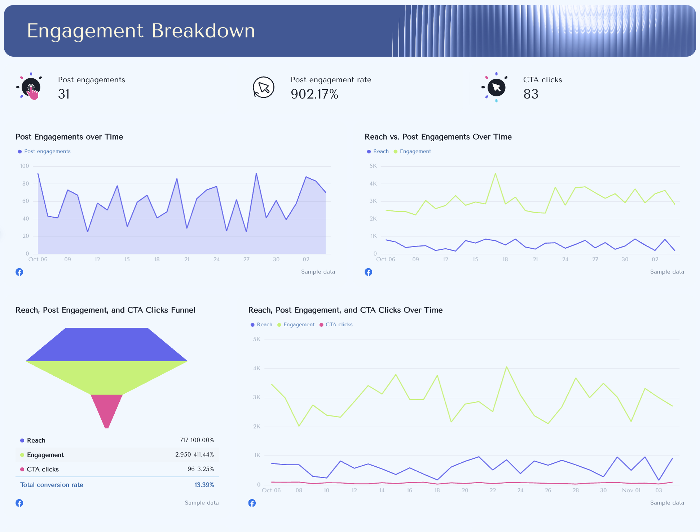Screen dimensions: 700x532
Task: Click the Engagement Breakdown header title
Action: (140, 31)
